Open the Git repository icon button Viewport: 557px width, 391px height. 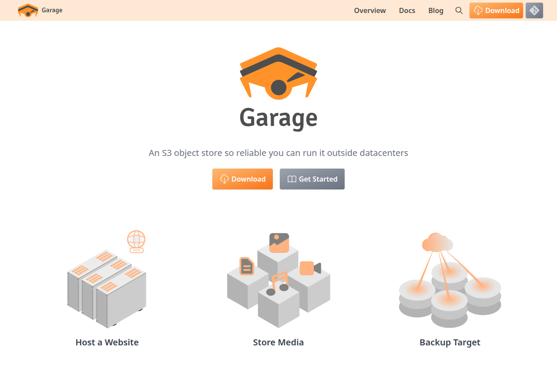click(x=534, y=10)
